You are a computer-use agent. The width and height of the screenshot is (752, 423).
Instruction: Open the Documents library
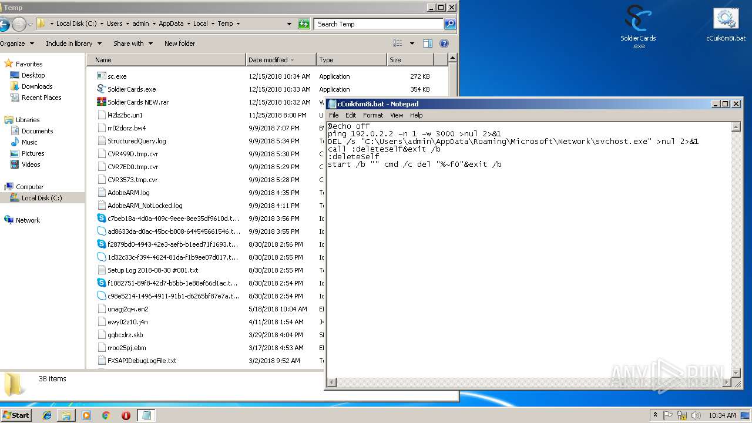point(37,131)
